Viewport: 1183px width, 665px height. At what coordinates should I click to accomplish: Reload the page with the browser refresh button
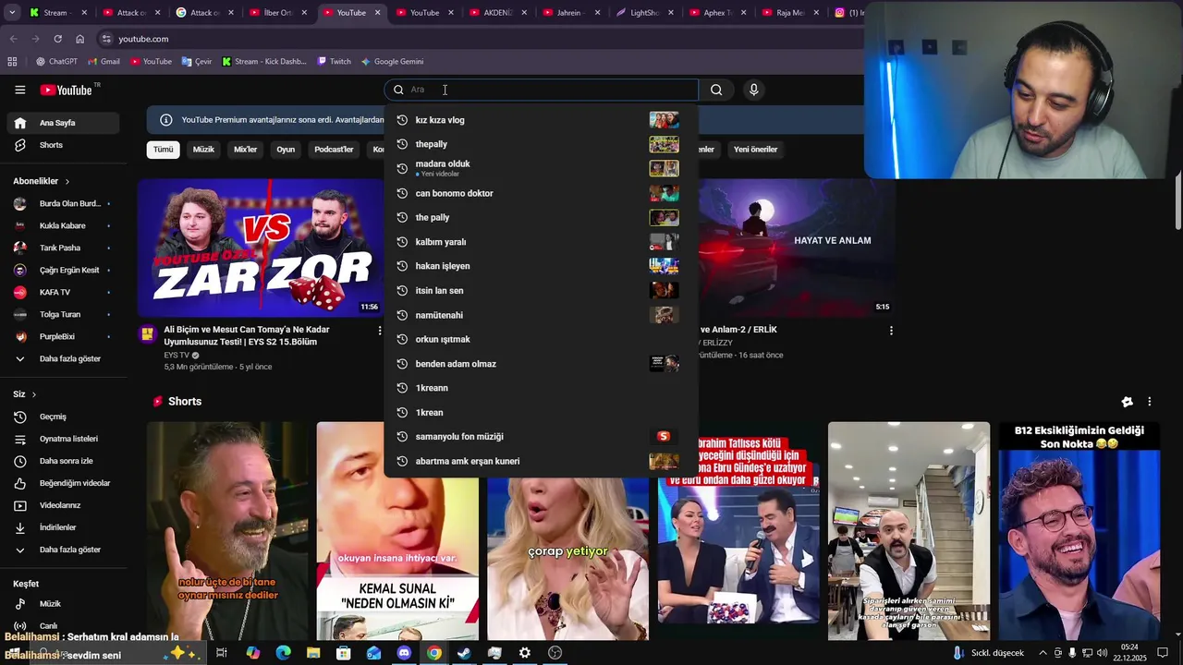(57, 39)
